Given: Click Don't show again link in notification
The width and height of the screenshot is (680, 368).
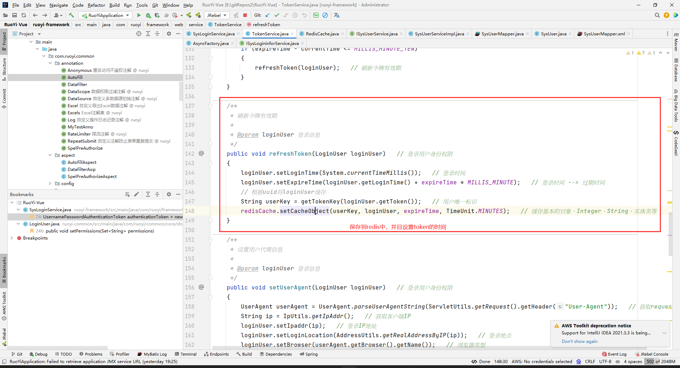Looking at the screenshot, I should [x=579, y=341].
